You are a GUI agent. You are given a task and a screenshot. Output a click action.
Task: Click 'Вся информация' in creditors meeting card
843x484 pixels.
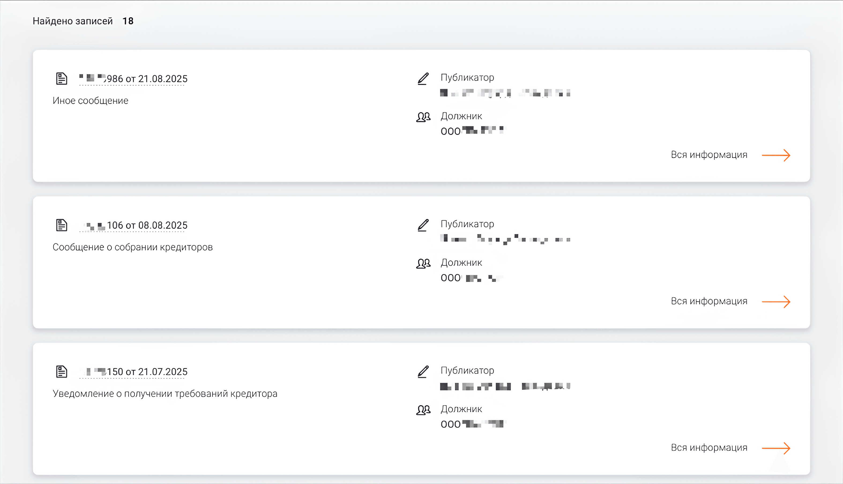tap(709, 301)
